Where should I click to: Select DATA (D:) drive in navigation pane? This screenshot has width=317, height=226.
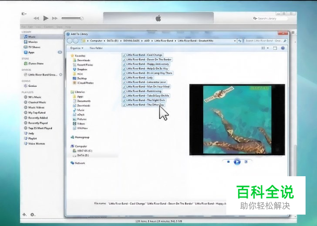(81, 155)
